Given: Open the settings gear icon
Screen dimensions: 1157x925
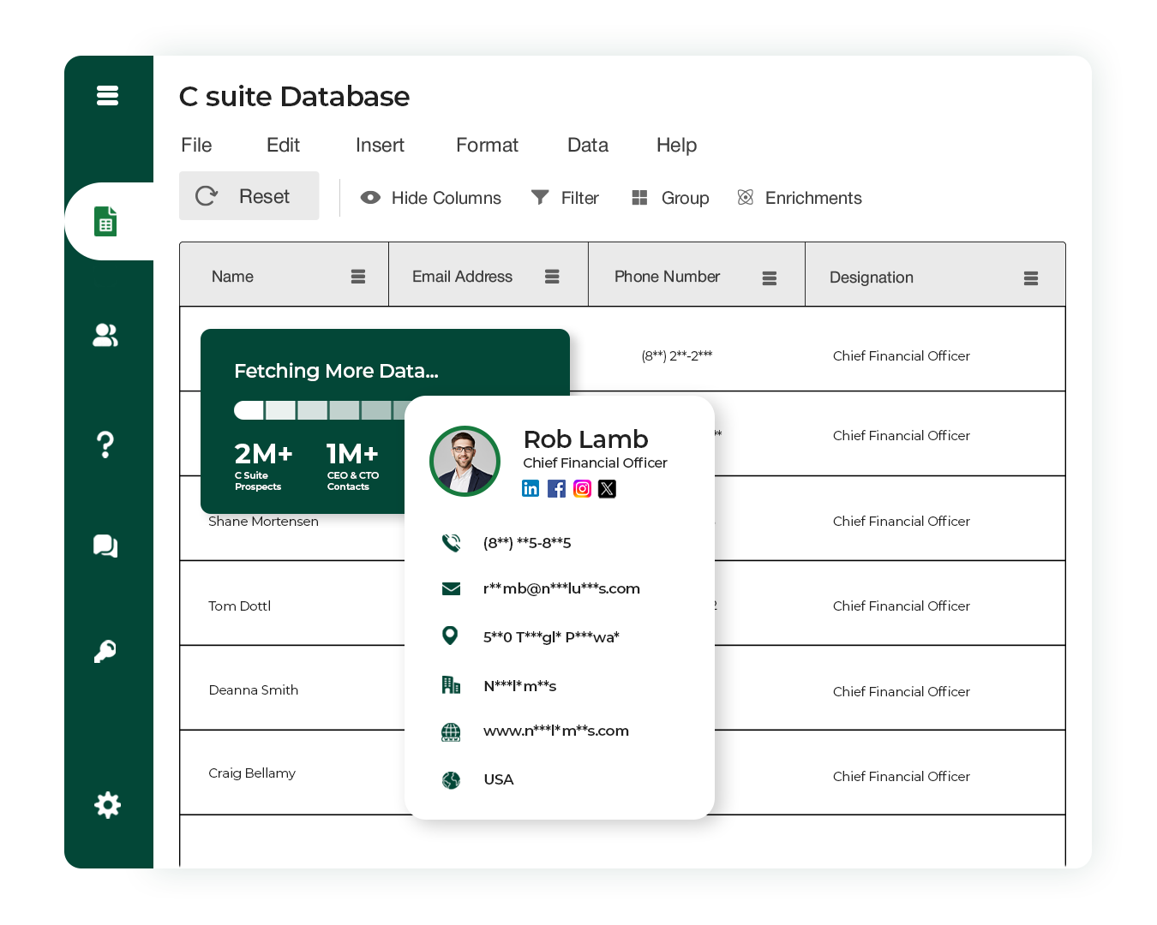Looking at the screenshot, I should point(105,805).
